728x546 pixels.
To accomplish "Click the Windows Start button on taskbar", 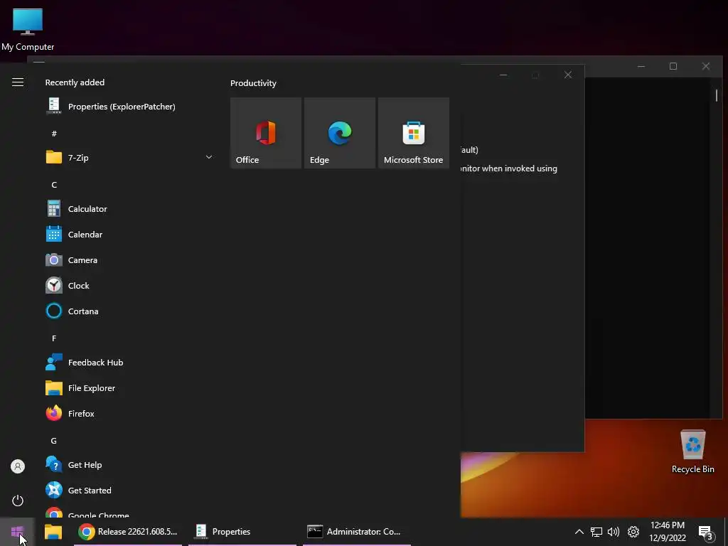I will (17, 532).
